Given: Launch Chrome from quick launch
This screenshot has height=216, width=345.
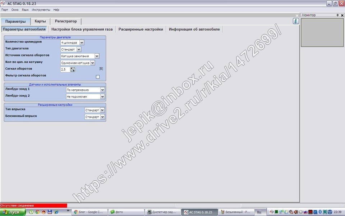Looking at the screenshot, I should click(37, 212).
